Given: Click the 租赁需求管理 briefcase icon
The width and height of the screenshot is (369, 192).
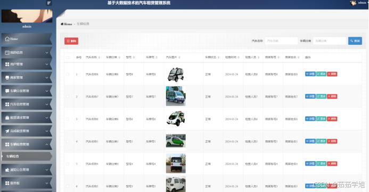Looking at the screenshot, I should click(7, 117).
